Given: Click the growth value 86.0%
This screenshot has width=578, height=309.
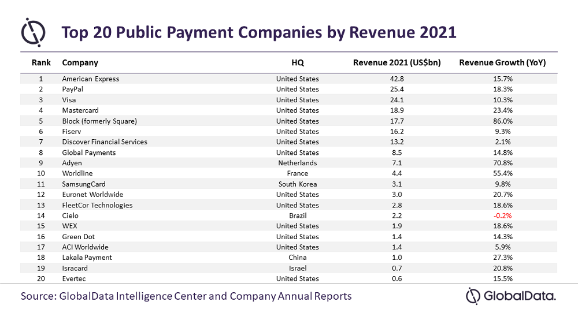Looking at the screenshot, I should [502, 121].
